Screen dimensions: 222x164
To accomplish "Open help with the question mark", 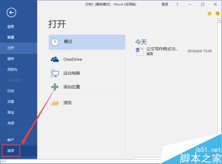I will point(177,4).
